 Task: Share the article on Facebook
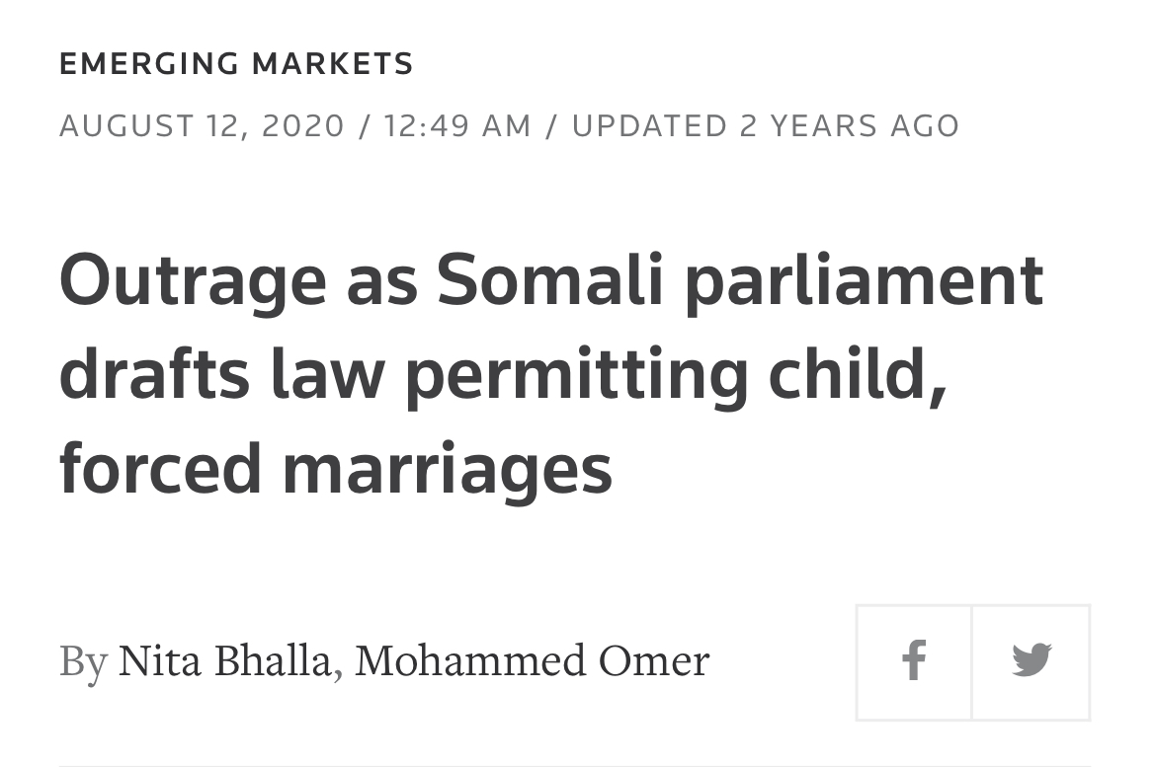914,661
